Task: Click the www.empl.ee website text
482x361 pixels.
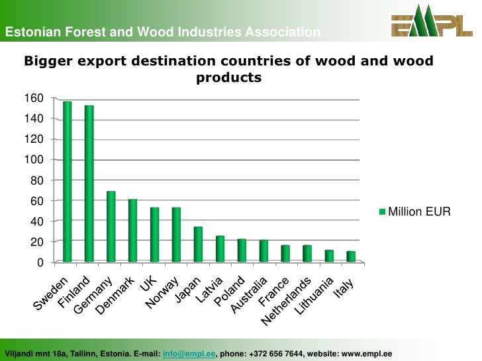Action: [x=367, y=354]
